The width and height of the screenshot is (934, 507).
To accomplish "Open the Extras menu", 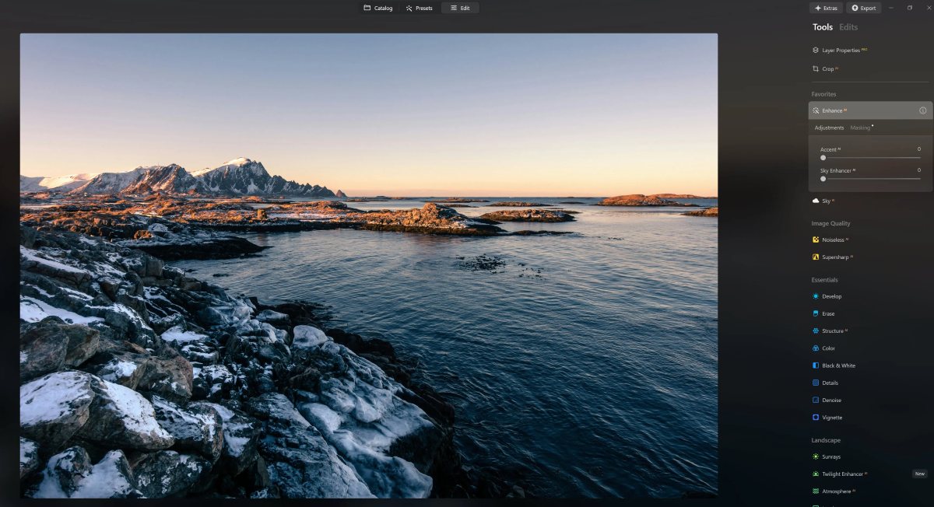I will coord(826,8).
